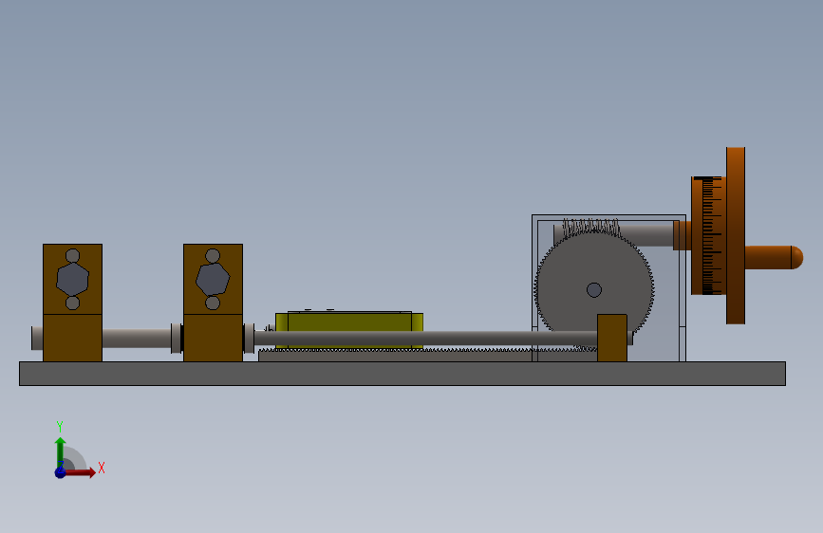The image size is (823, 533).
Task: Select the hexagon in the leftmost support block
Action: pos(72,280)
